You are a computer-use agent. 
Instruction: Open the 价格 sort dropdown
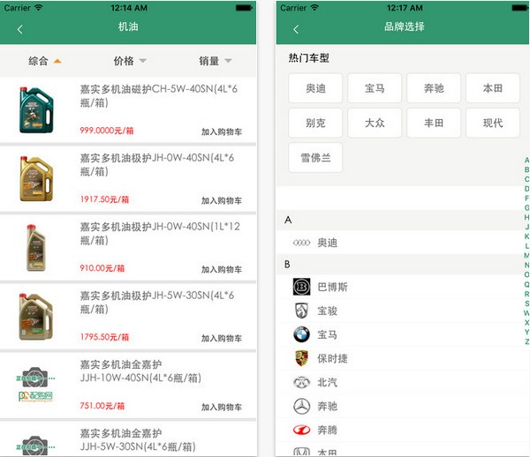pyautogui.click(x=130, y=61)
